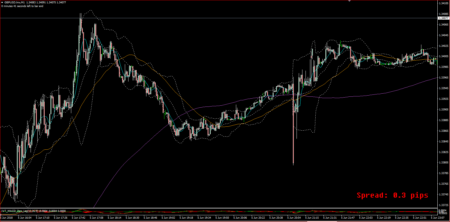Image resolution: width=450 pixels, height=222 pixels.
Task: Click the 1.33985 price axis label
Action: 444,67
